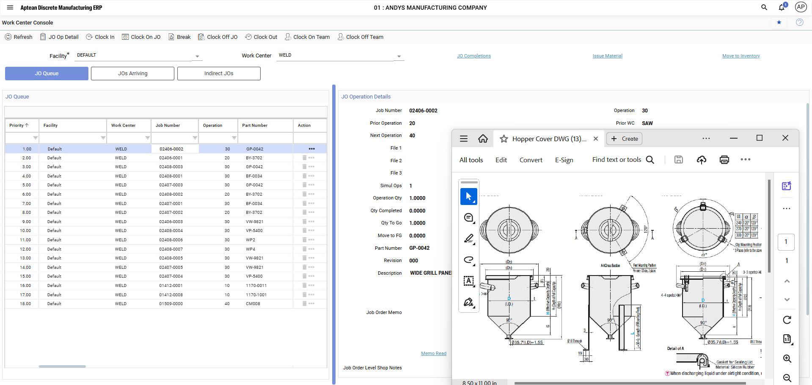Click the Clock On JO toolbar button
Viewport: 812px width, 385px height.
point(141,37)
